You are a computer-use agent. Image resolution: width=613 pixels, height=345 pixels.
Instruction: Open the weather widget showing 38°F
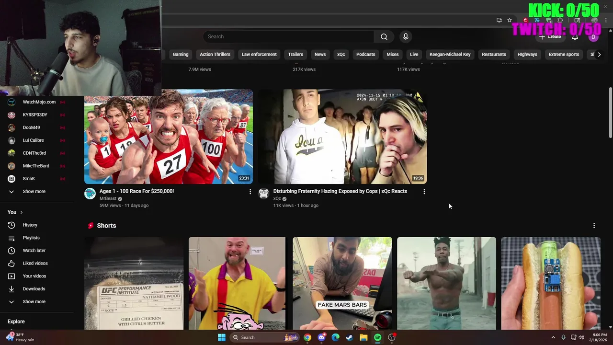[x=21, y=337]
